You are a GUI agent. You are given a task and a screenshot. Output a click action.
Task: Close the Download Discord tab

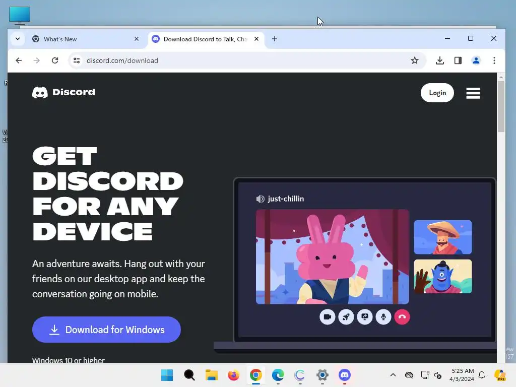(256, 39)
